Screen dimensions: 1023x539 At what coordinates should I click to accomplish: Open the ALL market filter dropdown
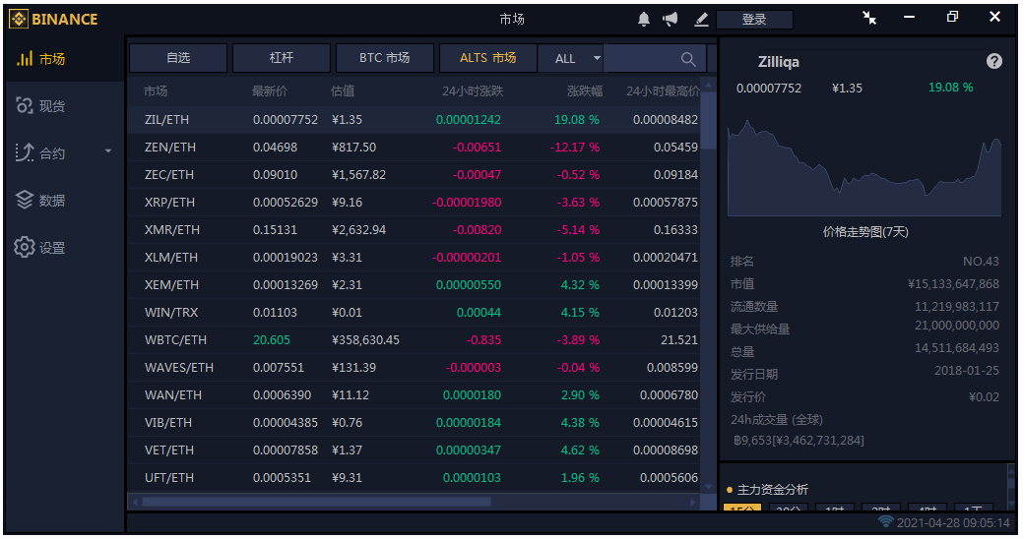(571, 59)
